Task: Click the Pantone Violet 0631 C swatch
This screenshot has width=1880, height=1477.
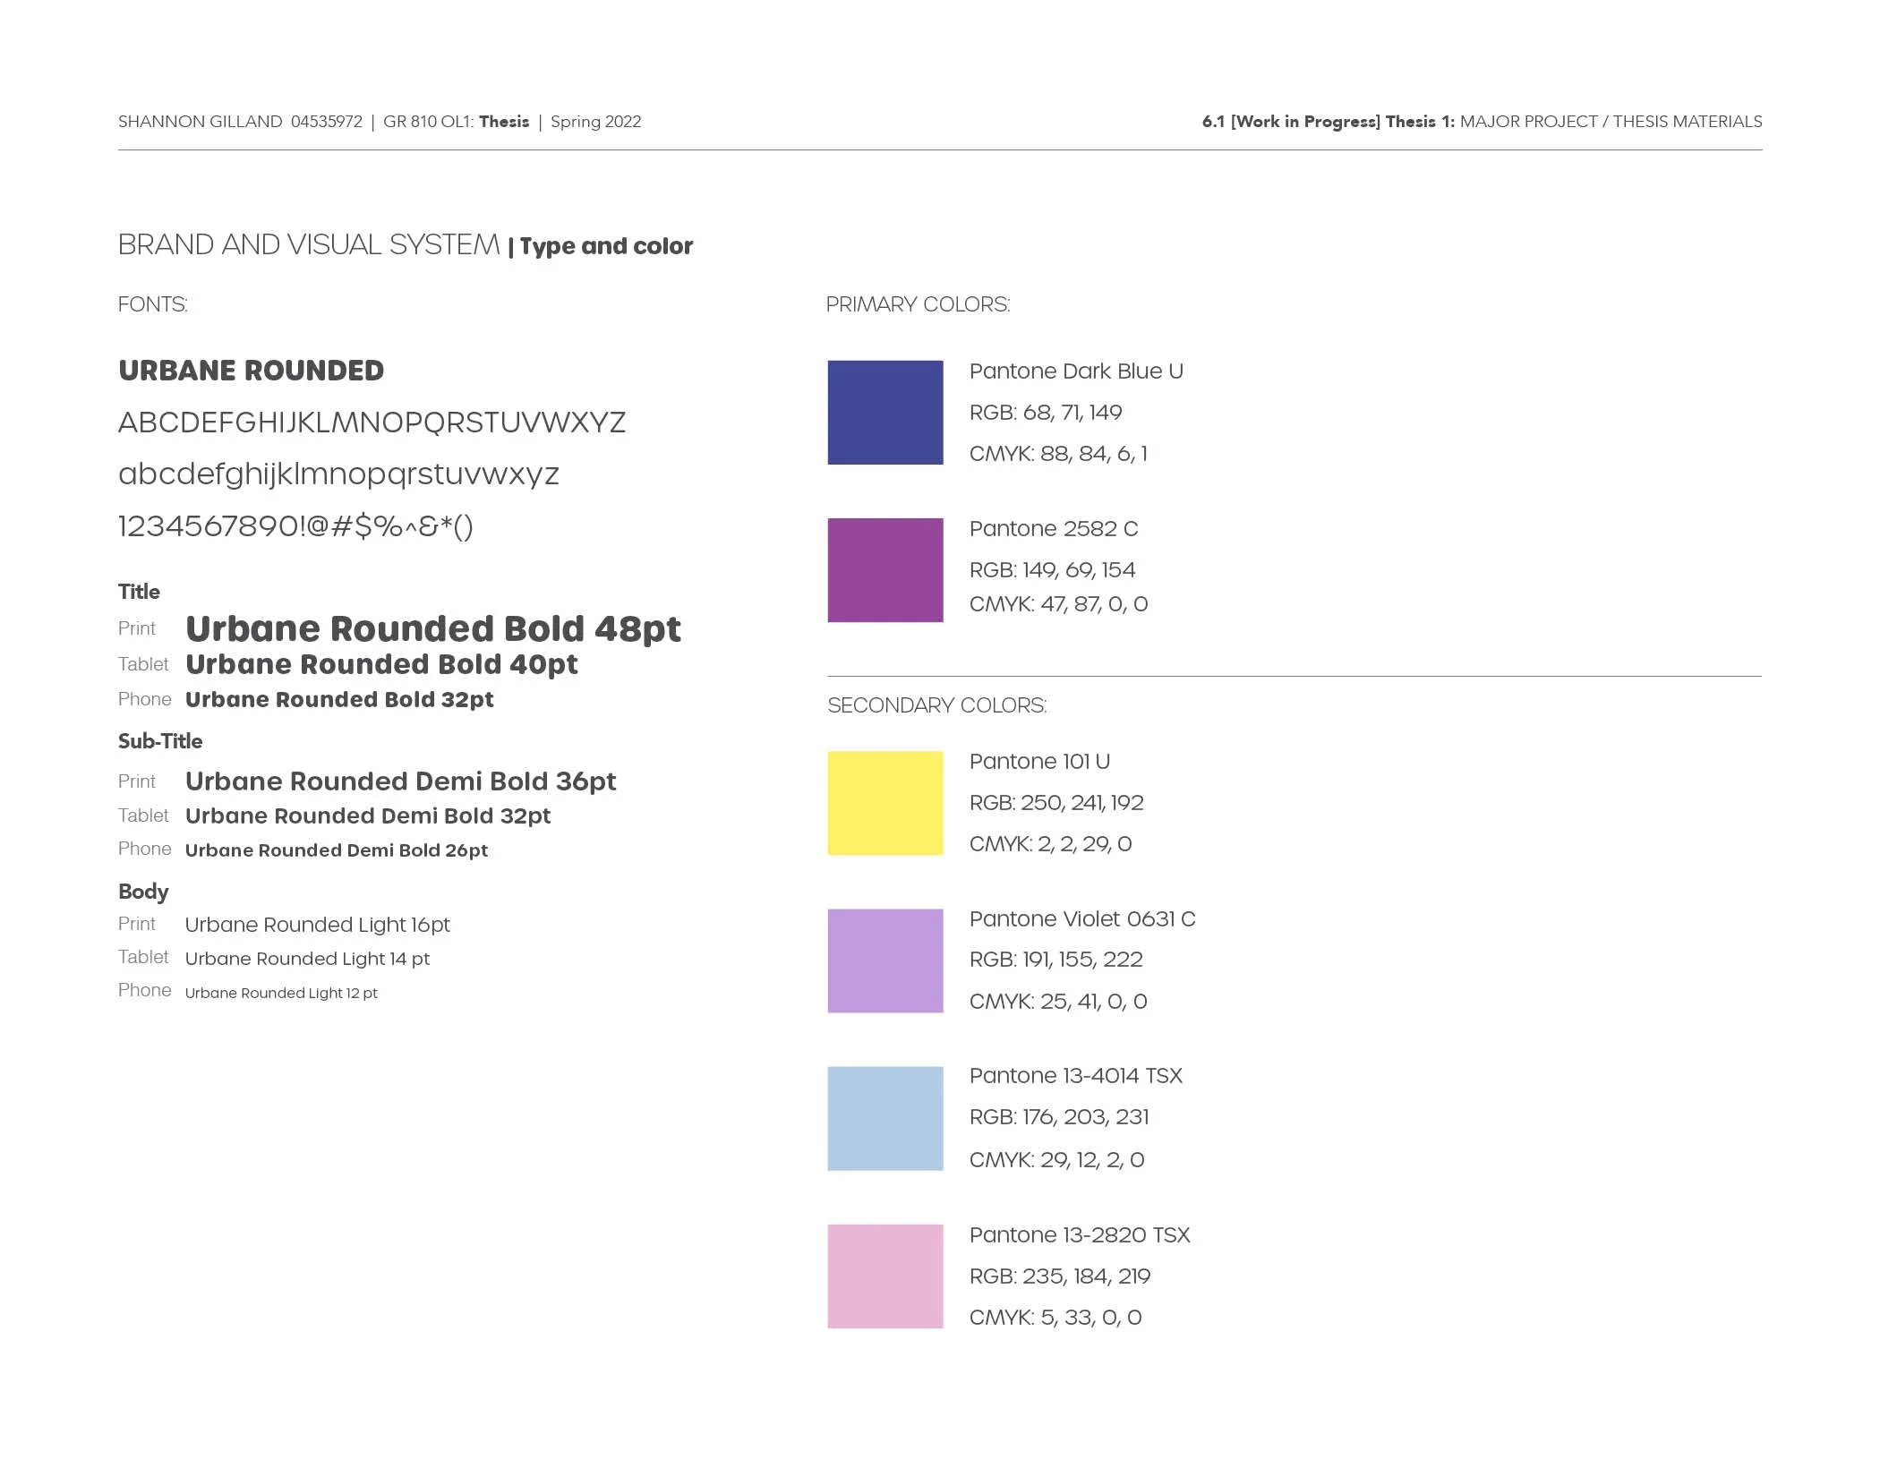Action: tap(884, 960)
